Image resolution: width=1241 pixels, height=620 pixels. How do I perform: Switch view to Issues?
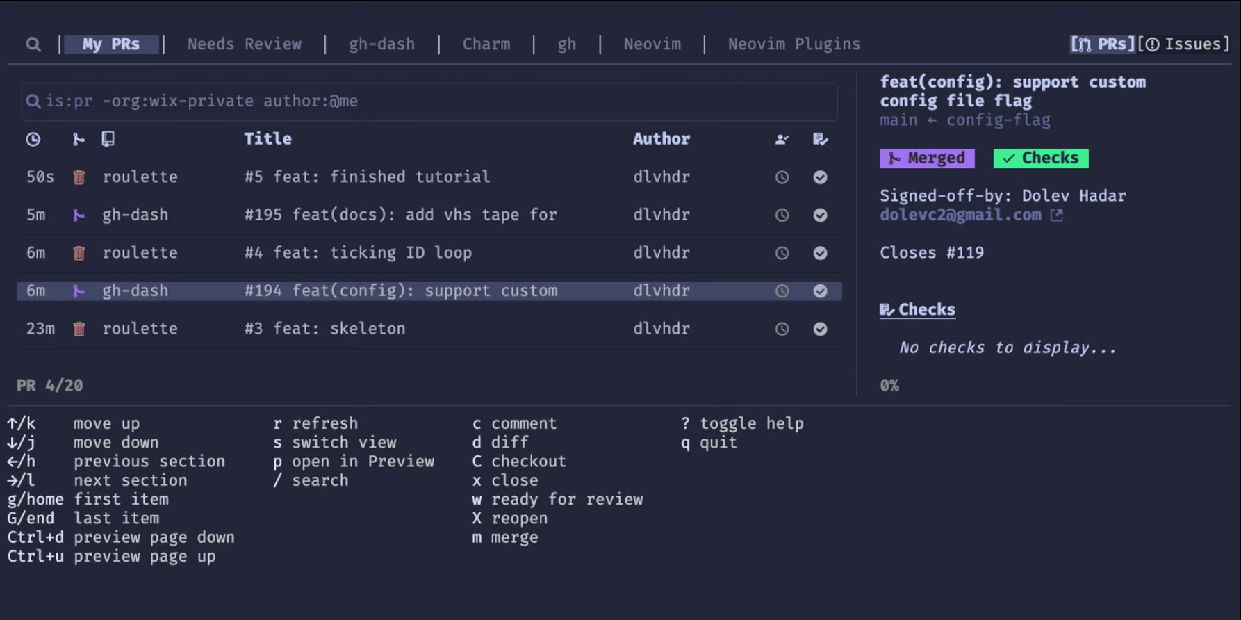[1184, 44]
